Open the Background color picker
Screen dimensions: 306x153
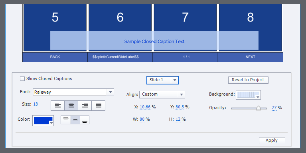pos(248,95)
